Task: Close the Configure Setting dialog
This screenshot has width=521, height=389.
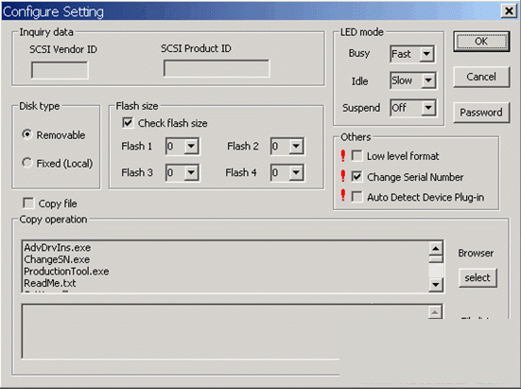Action: [509, 11]
